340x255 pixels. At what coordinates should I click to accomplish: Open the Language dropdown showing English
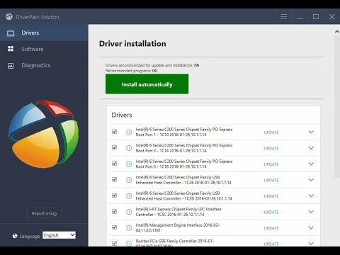(x=59, y=235)
